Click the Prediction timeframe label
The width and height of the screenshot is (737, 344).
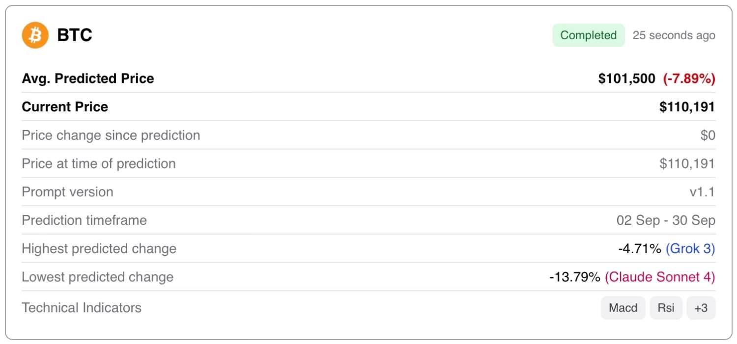[84, 220]
